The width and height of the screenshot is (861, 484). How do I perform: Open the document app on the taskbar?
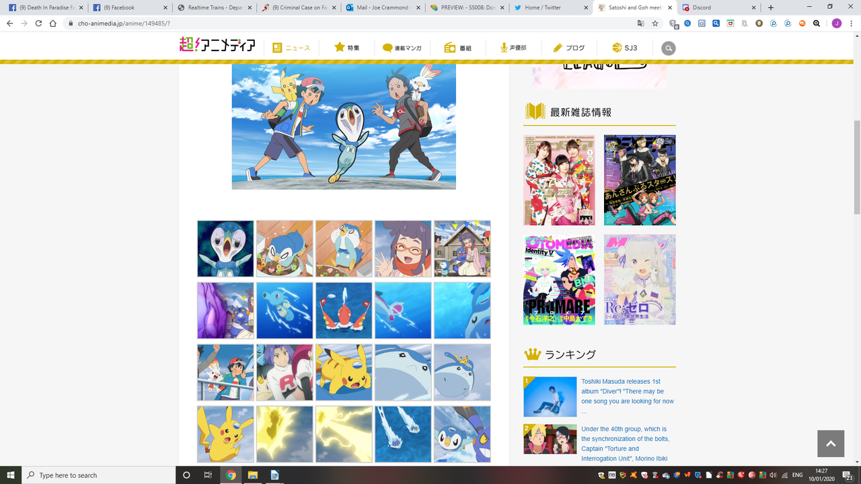[274, 475]
